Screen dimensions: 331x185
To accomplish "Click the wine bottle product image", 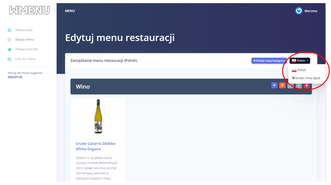I will click(98, 116).
